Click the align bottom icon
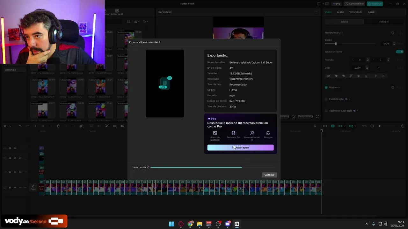Image resolution: width=408 pixels, height=229 pixels. coord(366,76)
